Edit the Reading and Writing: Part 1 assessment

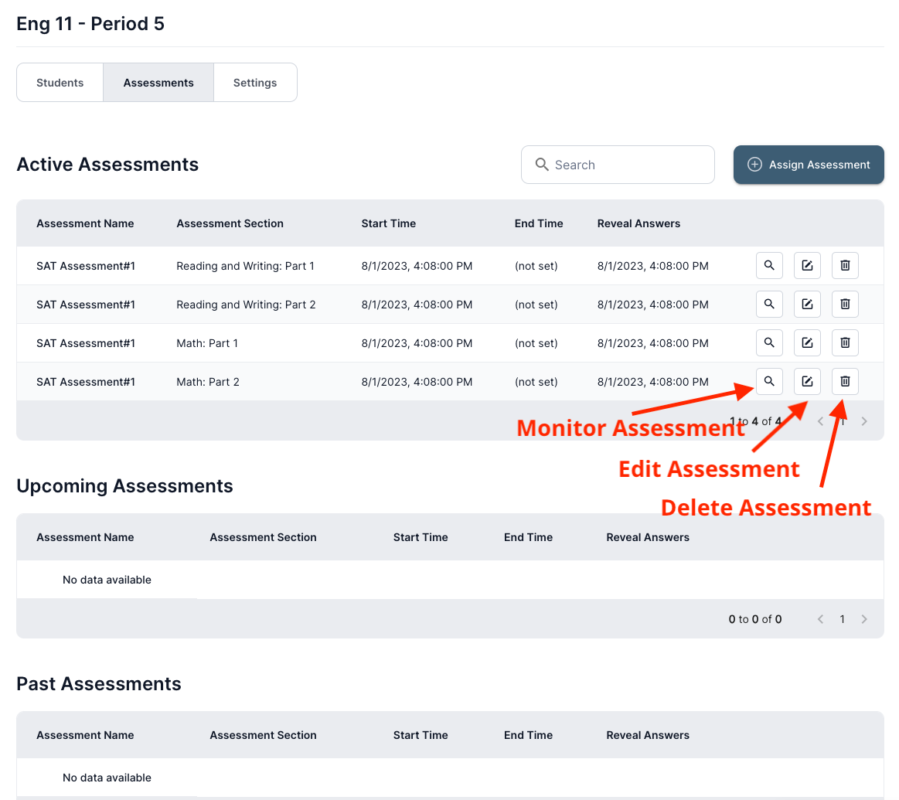coord(807,265)
